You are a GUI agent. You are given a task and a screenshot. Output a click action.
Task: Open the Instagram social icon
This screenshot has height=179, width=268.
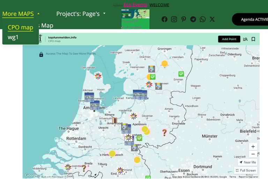(174, 19)
